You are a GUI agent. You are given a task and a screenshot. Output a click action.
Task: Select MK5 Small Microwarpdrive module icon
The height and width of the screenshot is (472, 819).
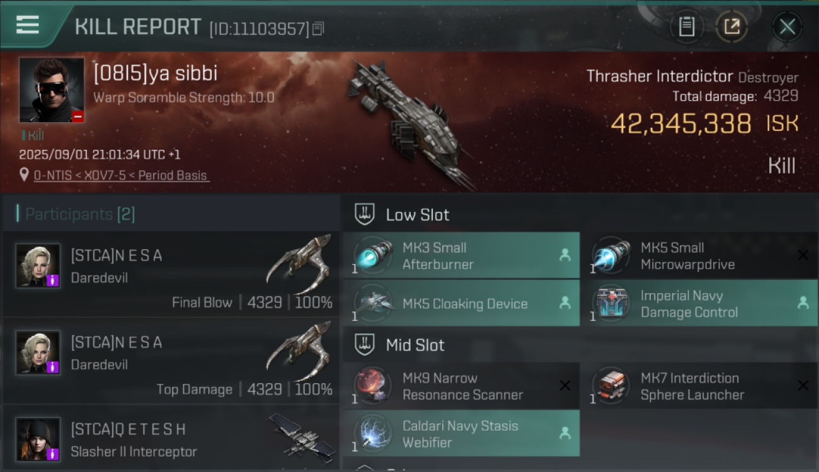coord(610,256)
